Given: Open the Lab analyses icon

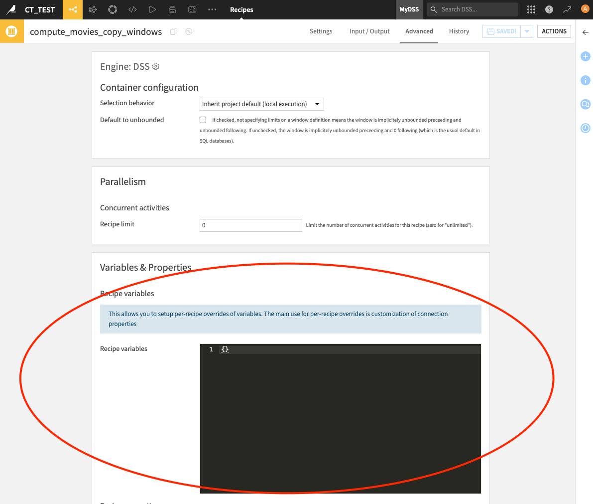Looking at the screenshot, I should coord(93,9).
